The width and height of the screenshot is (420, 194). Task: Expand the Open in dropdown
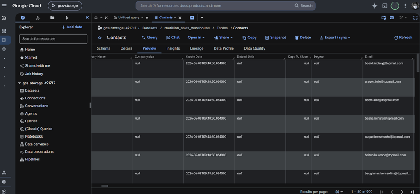[196, 38]
